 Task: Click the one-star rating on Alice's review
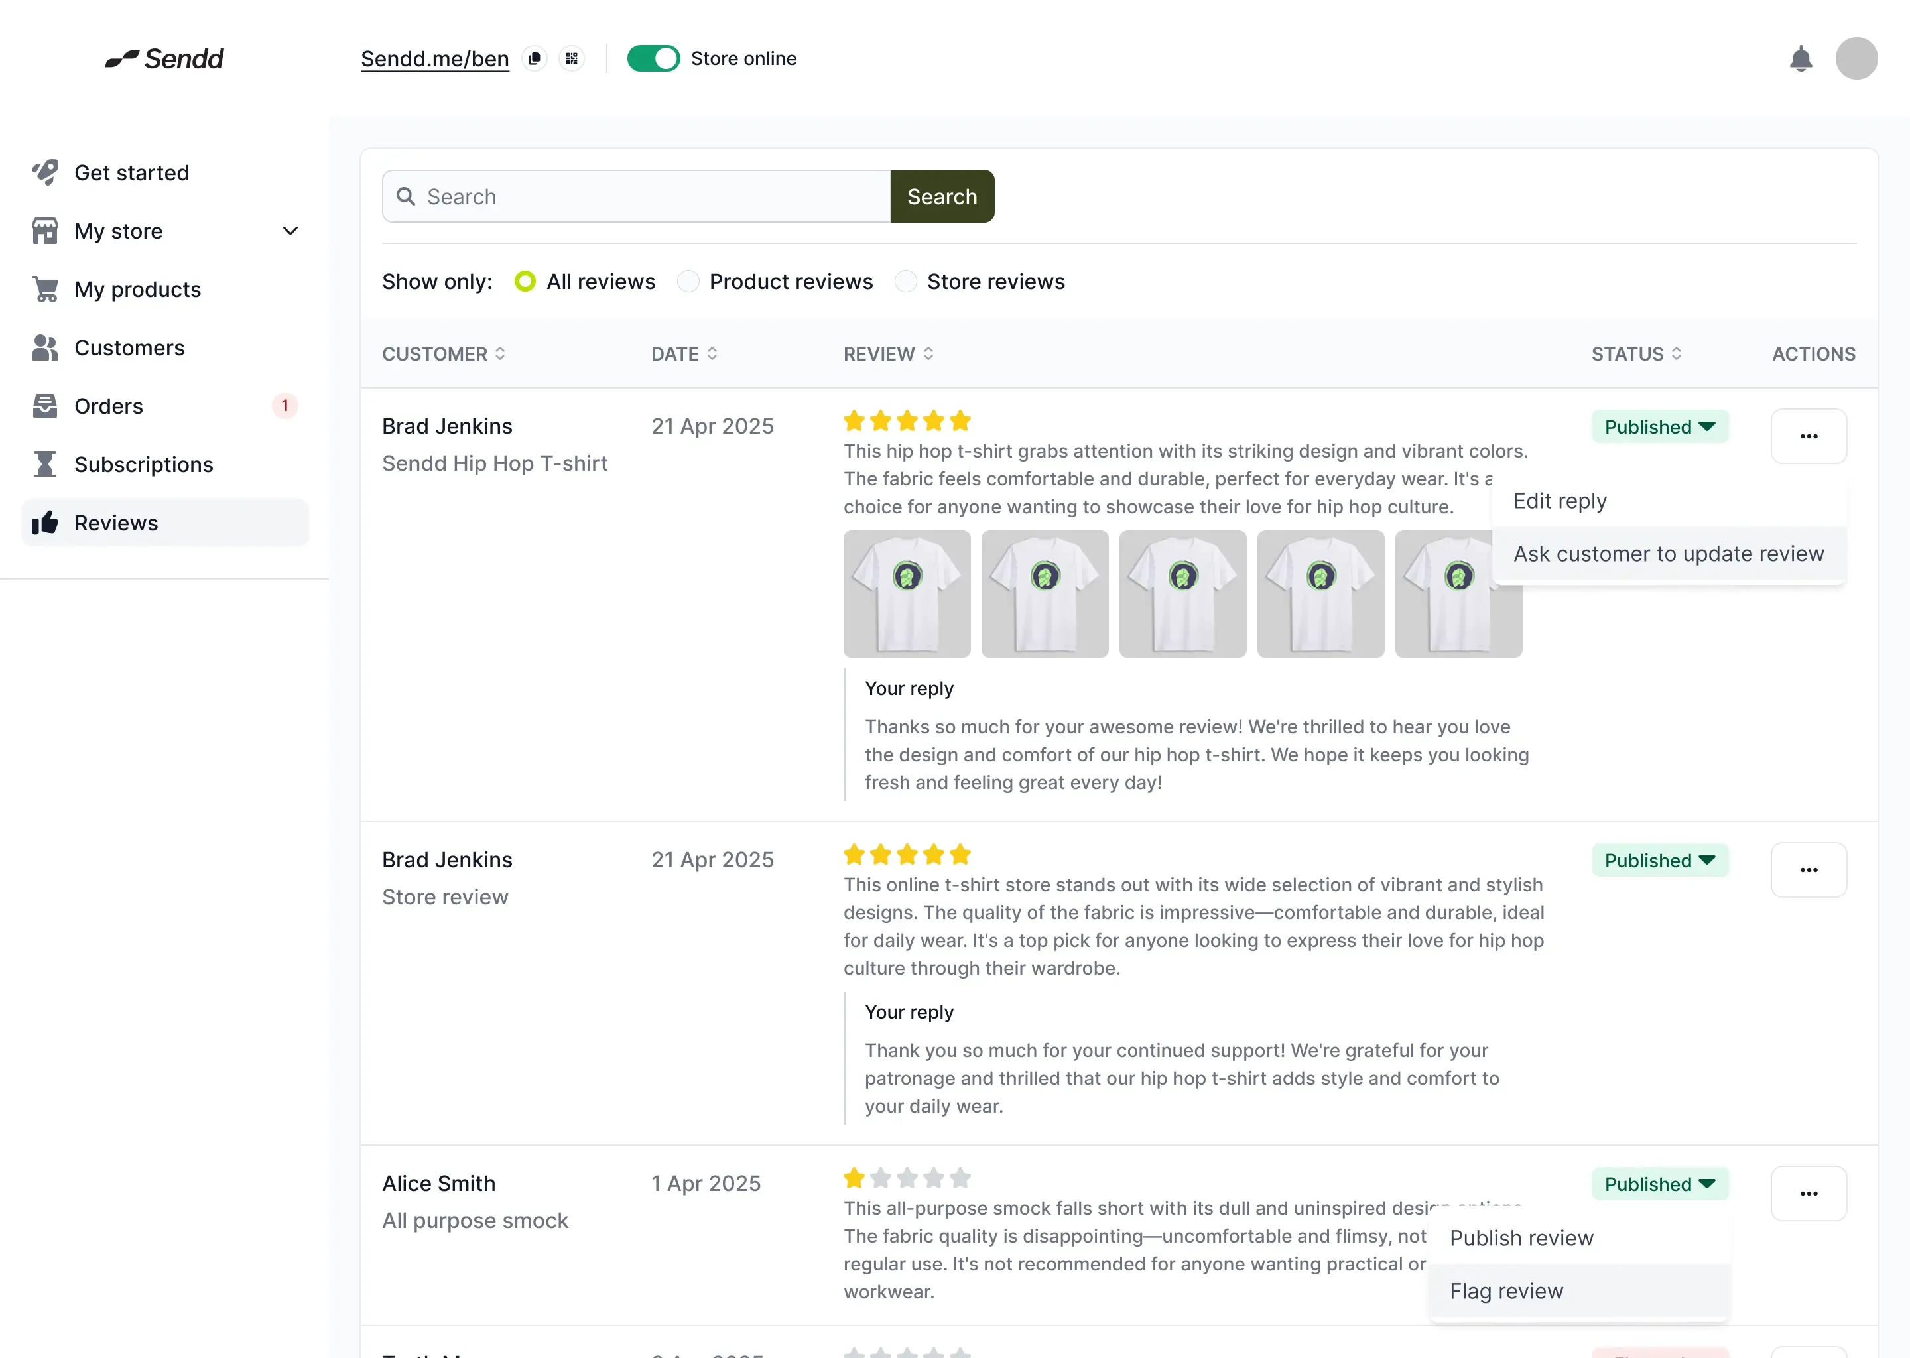pos(907,1178)
